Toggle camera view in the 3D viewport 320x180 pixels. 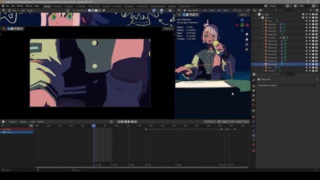tap(246, 44)
